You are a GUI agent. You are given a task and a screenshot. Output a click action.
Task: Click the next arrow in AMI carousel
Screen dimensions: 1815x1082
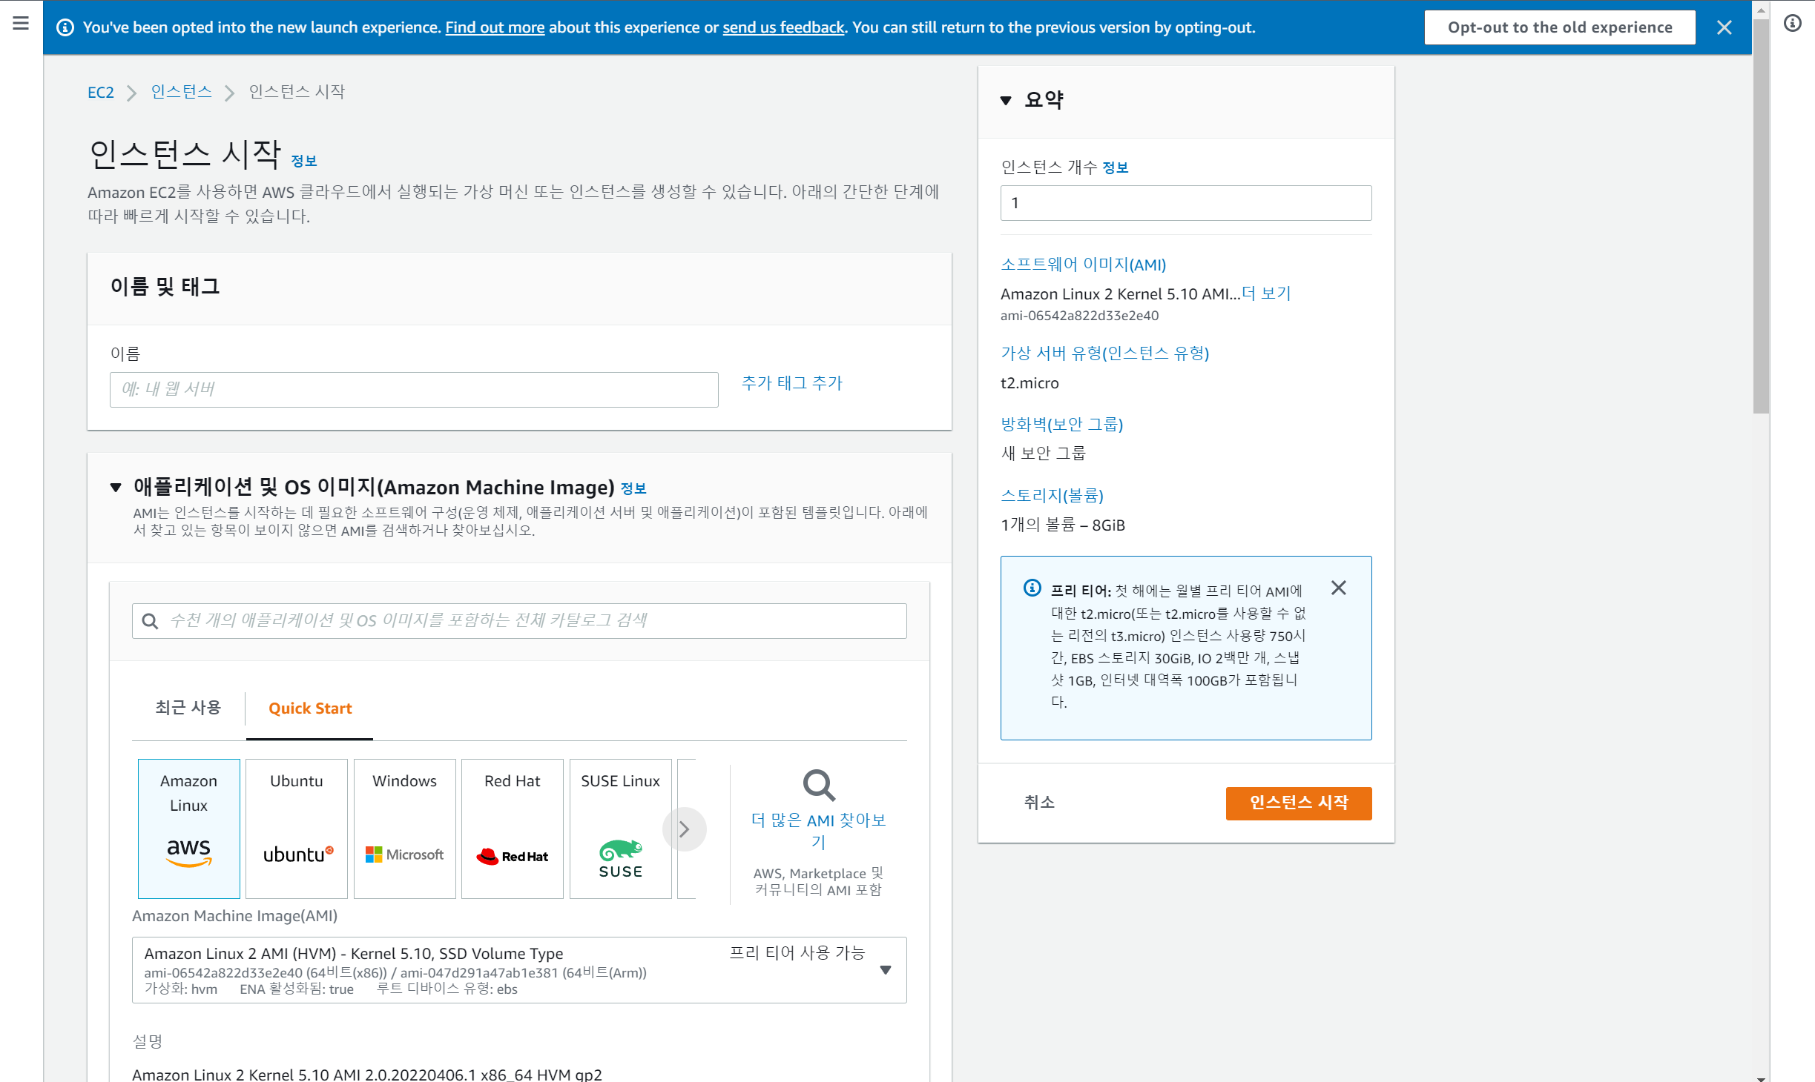coord(684,829)
